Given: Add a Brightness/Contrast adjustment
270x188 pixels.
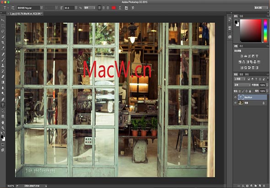Looking at the screenshot, I should [242, 56].
